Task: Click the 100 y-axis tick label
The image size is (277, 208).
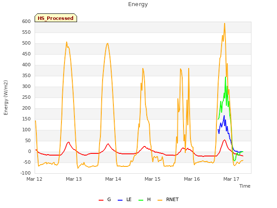Action: click(26, 130)
